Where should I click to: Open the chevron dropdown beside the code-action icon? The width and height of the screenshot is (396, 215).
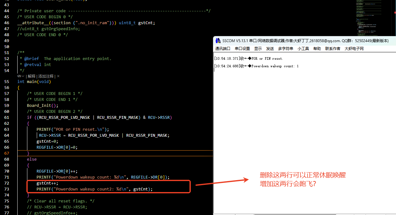pyautogui.click(x=23, y=76)
